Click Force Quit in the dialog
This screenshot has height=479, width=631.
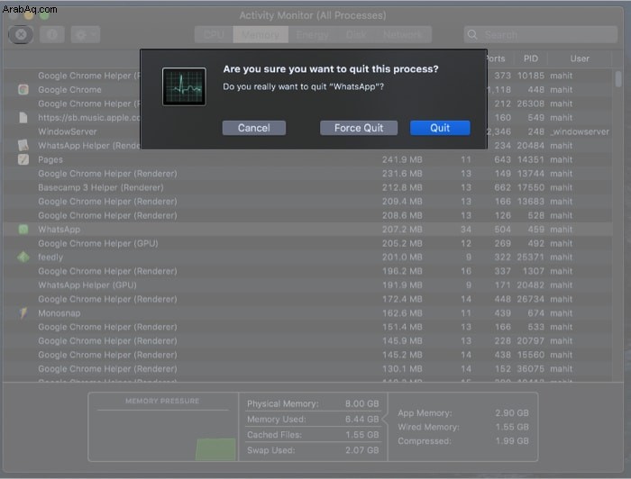tap(359, 128)
